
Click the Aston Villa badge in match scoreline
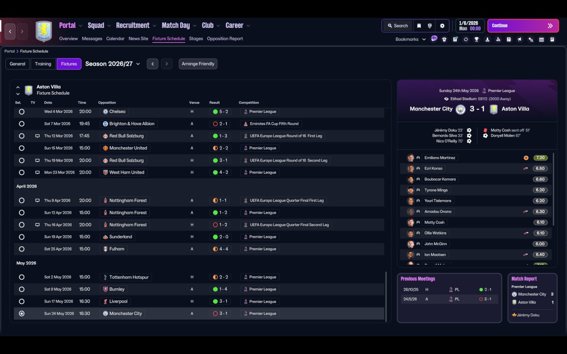click(493, 109)
